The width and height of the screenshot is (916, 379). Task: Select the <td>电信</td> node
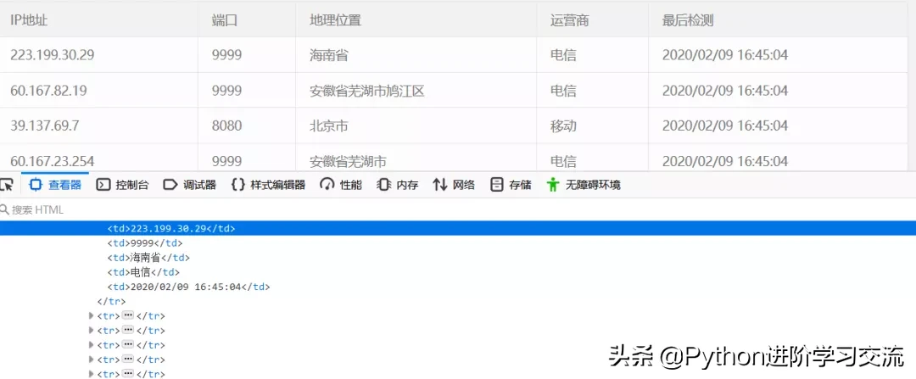(143, 272)
